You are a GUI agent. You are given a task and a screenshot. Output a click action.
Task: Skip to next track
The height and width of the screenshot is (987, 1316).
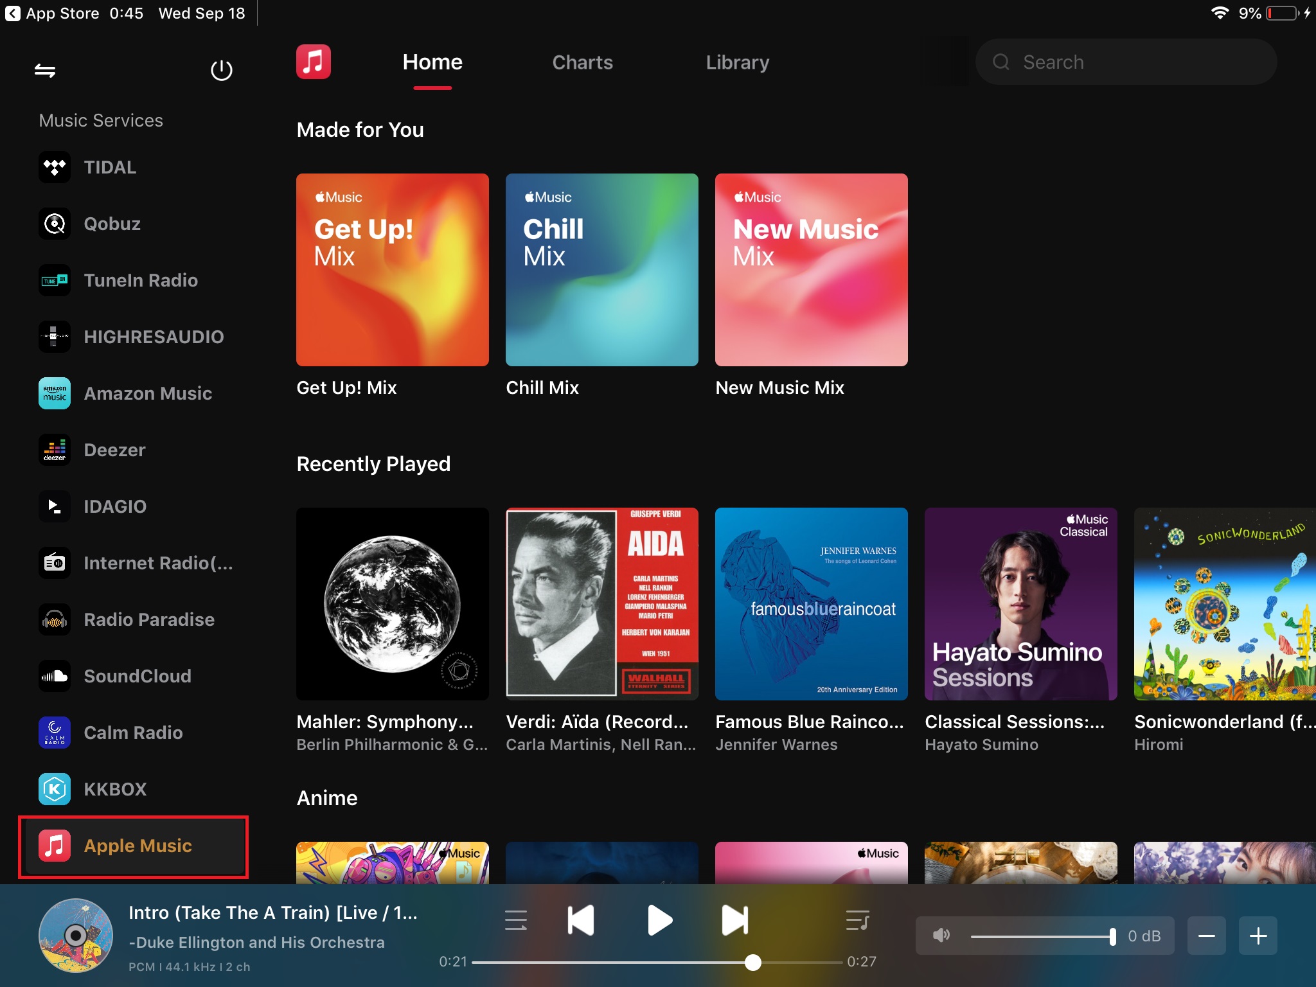pyautogui.click(x=735, y=920)
